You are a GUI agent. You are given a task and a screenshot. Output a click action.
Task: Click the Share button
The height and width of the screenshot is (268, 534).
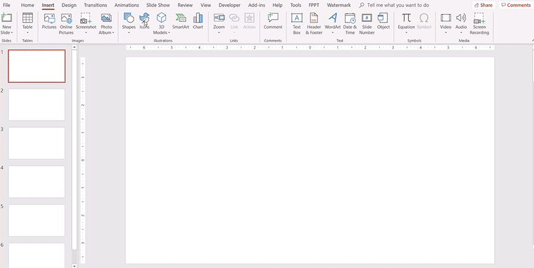click(483, 5)
